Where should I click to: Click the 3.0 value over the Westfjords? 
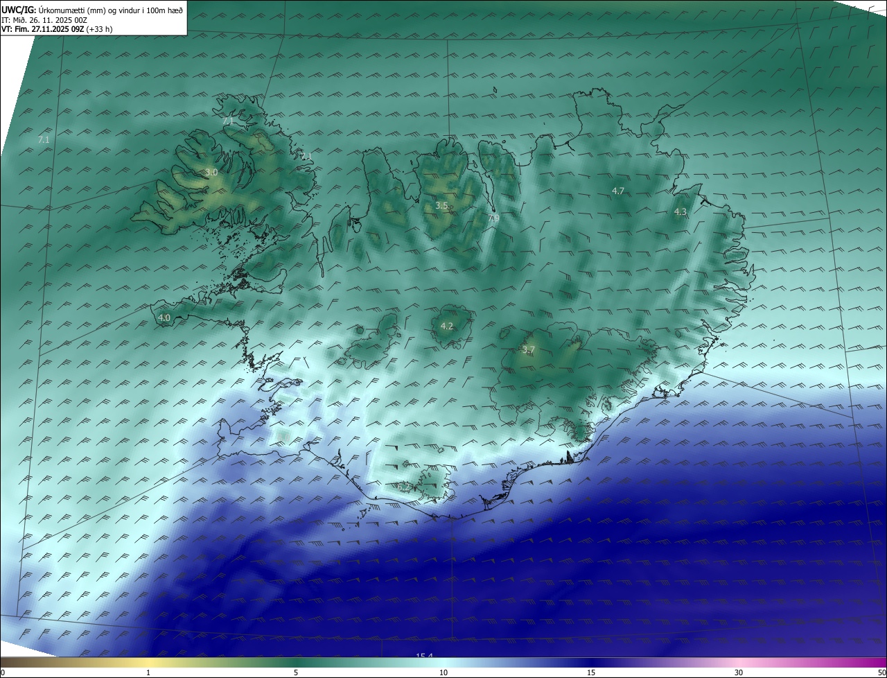pos(211,172)
